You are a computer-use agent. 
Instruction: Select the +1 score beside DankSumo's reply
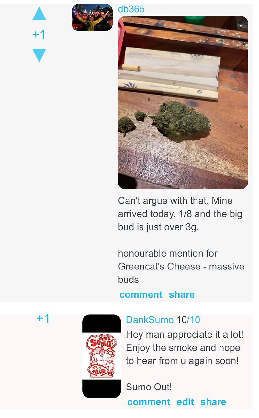pos(43,318)
